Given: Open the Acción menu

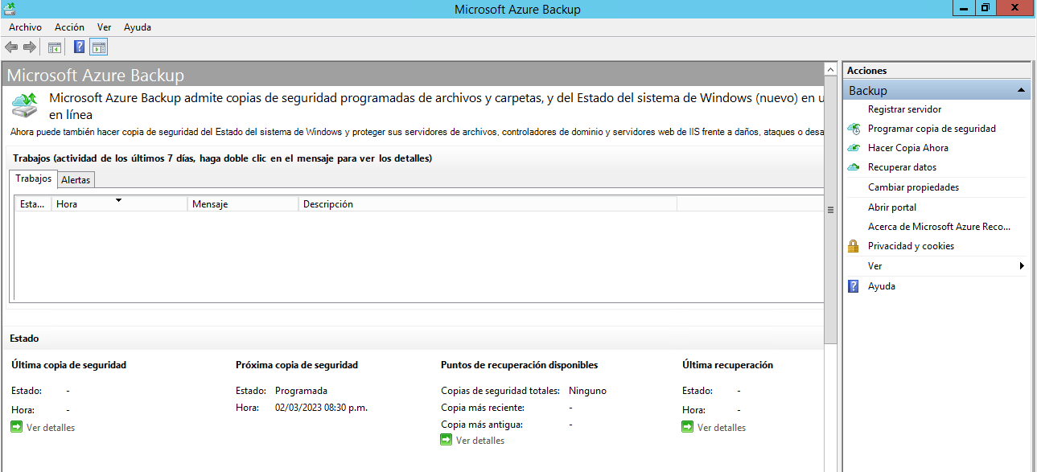Looking at the screenshot, I should pyautogui.click(x=69, y=27).
